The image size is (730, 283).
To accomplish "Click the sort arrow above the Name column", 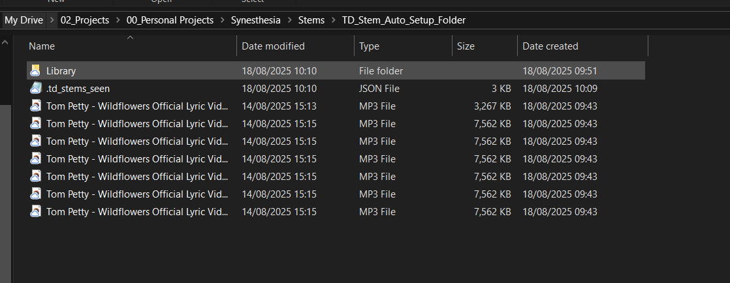I will click(x=130, y=38).
